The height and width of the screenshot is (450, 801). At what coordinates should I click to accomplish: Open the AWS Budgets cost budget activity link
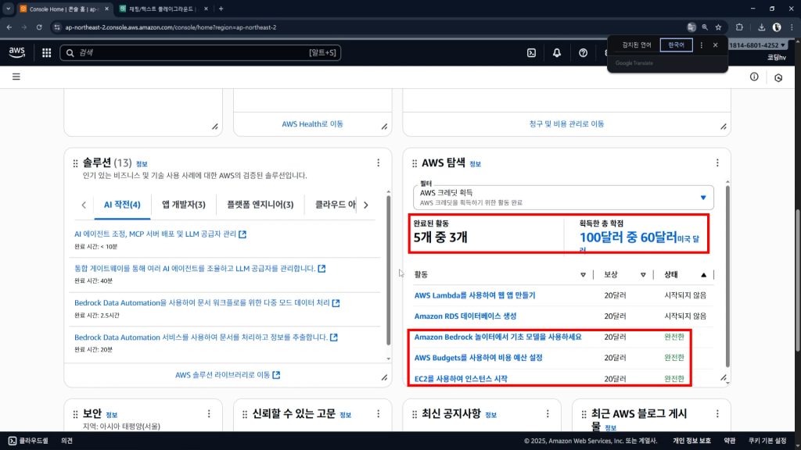point(478,358)
